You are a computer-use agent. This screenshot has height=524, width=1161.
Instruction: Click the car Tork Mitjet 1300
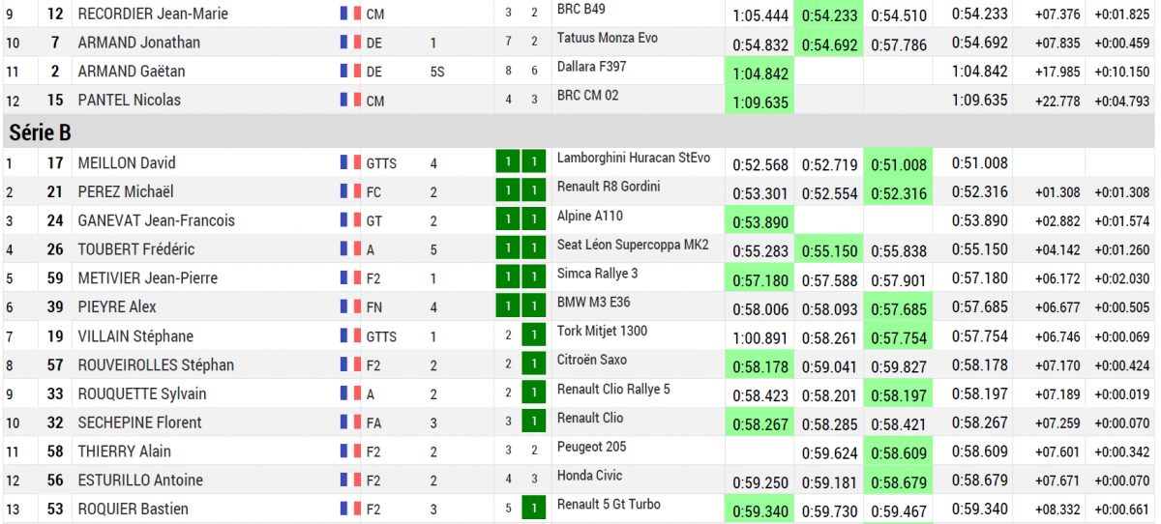point(602,331)
